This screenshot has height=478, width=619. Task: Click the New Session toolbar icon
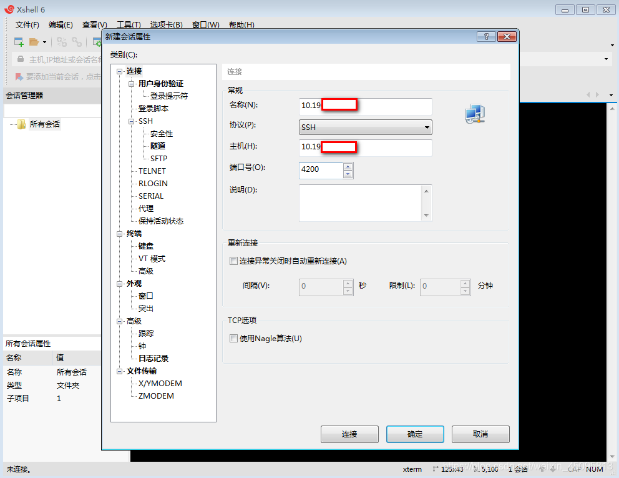pos(19,42)
